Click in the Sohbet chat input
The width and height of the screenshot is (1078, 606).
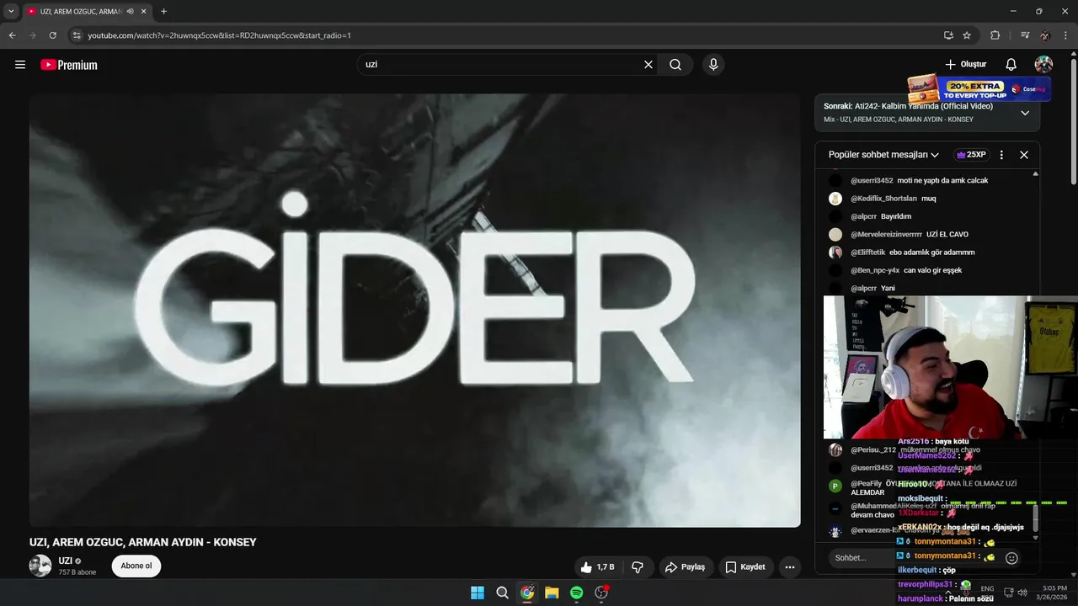862,558
